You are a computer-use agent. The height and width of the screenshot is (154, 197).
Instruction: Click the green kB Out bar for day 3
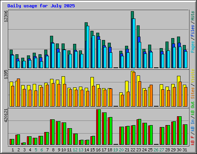point(24,144)
